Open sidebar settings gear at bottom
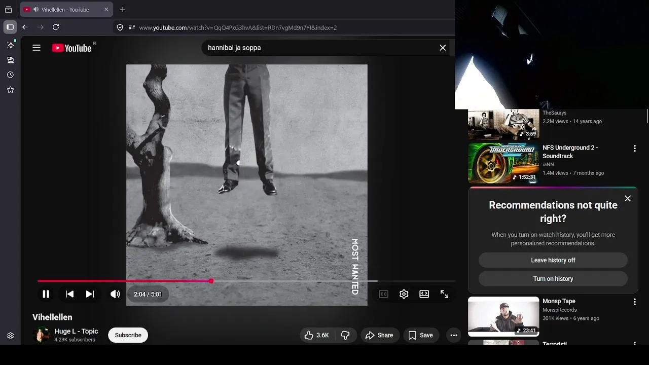Viewport: 649px width, 365px height. coord(10,336)
